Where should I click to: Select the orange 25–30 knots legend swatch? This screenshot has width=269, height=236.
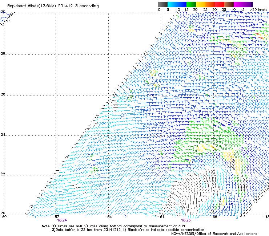point(210,4)
